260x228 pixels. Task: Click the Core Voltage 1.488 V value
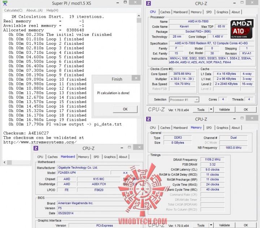pyautogui.click(x=217, y=36)
